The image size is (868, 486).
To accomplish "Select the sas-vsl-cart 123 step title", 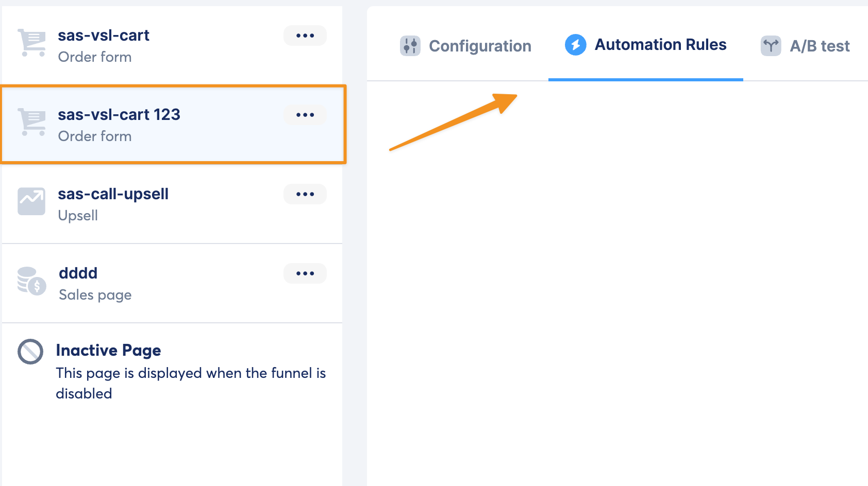I will coord(119,114).
